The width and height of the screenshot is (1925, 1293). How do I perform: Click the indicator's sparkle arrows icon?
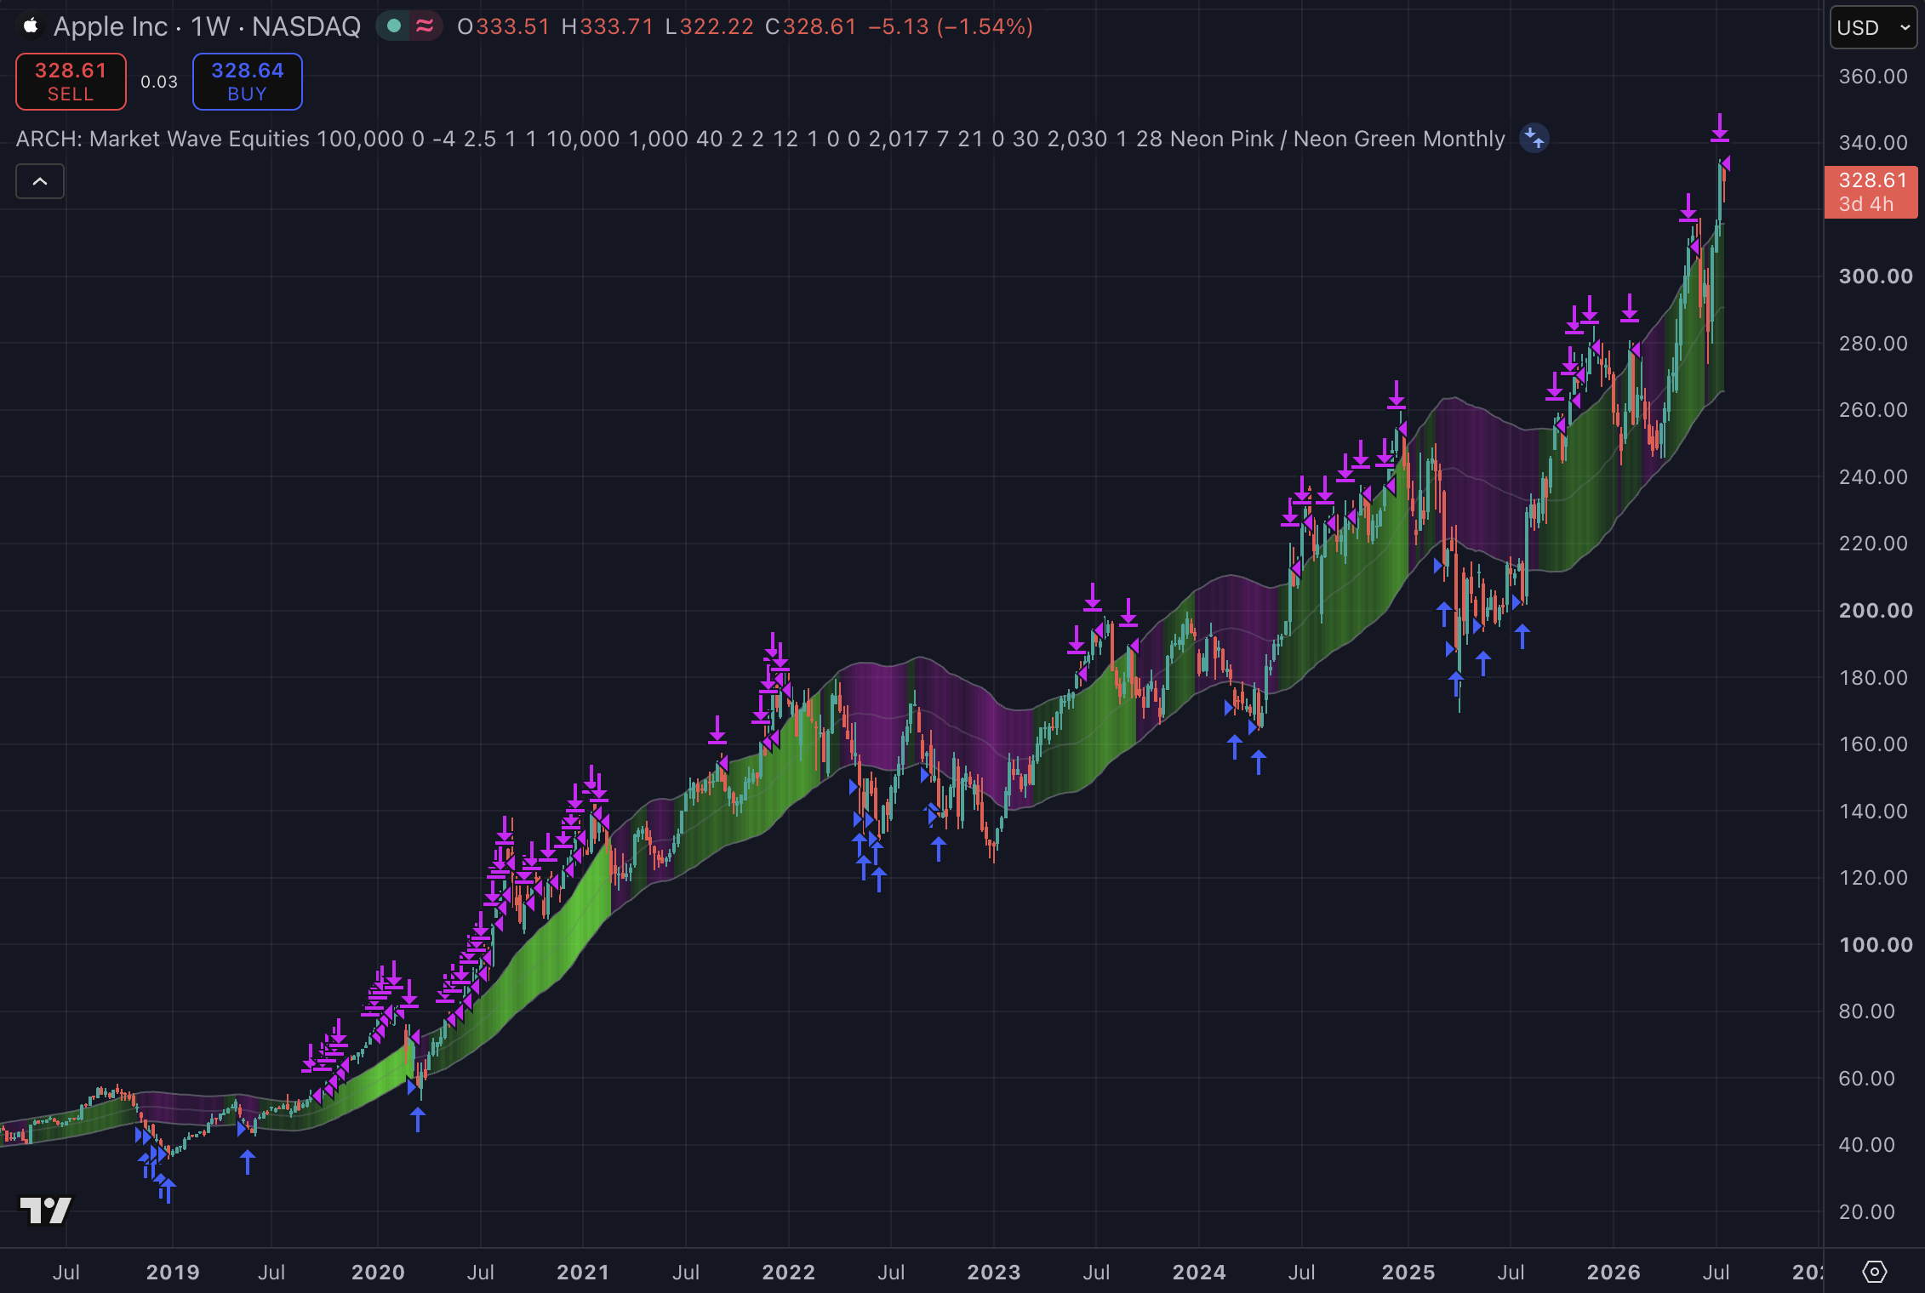[1534, 138]
